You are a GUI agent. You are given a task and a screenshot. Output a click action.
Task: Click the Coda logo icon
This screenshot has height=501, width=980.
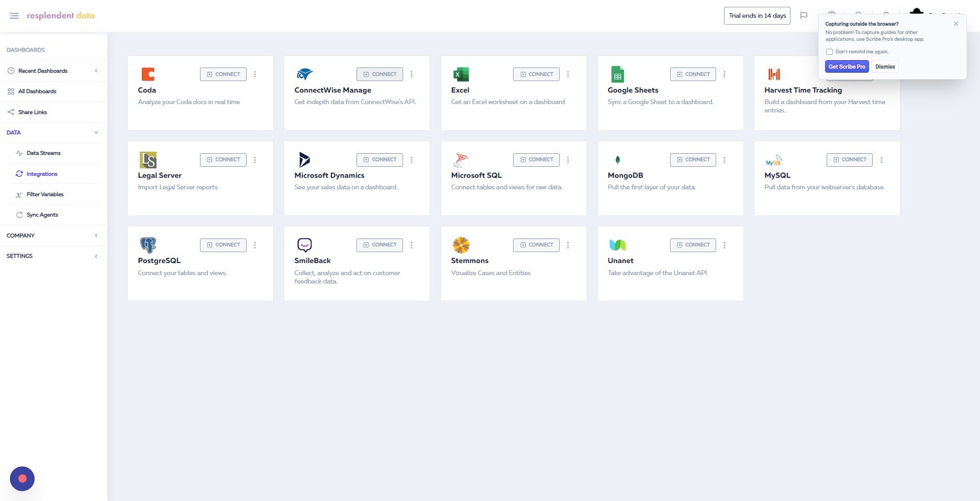pyautogui.click(x=148, y=74)
